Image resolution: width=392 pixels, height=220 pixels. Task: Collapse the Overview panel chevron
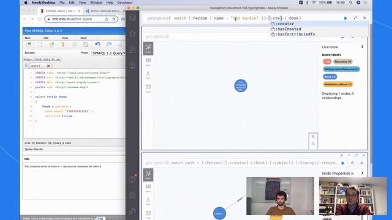(362, 47)
